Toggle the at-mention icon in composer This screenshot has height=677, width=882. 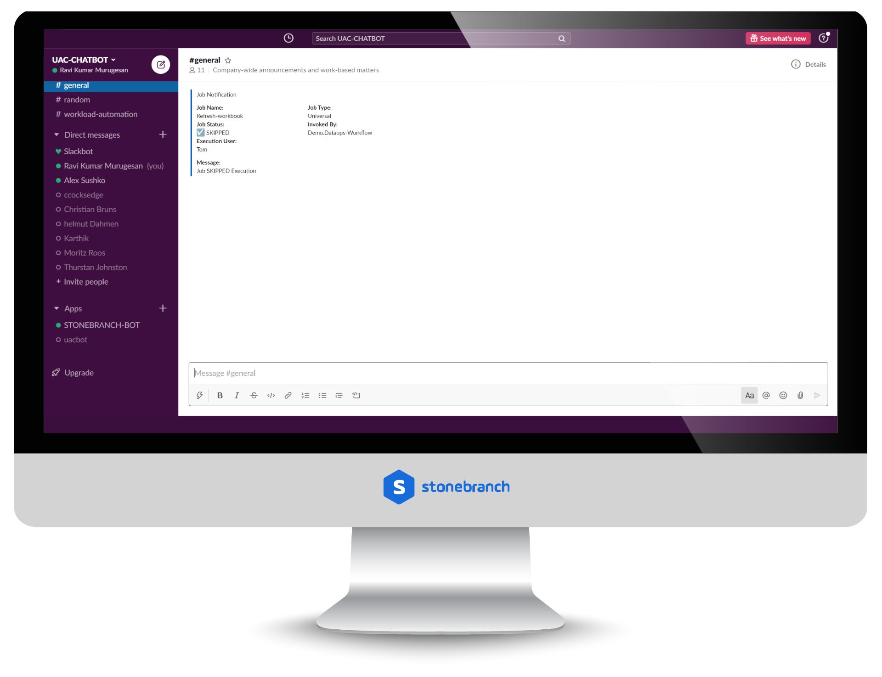tap(767, 395)
